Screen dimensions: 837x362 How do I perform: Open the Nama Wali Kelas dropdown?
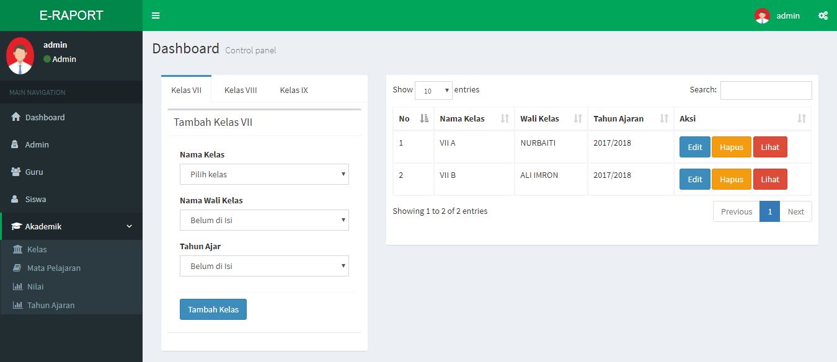263,220
